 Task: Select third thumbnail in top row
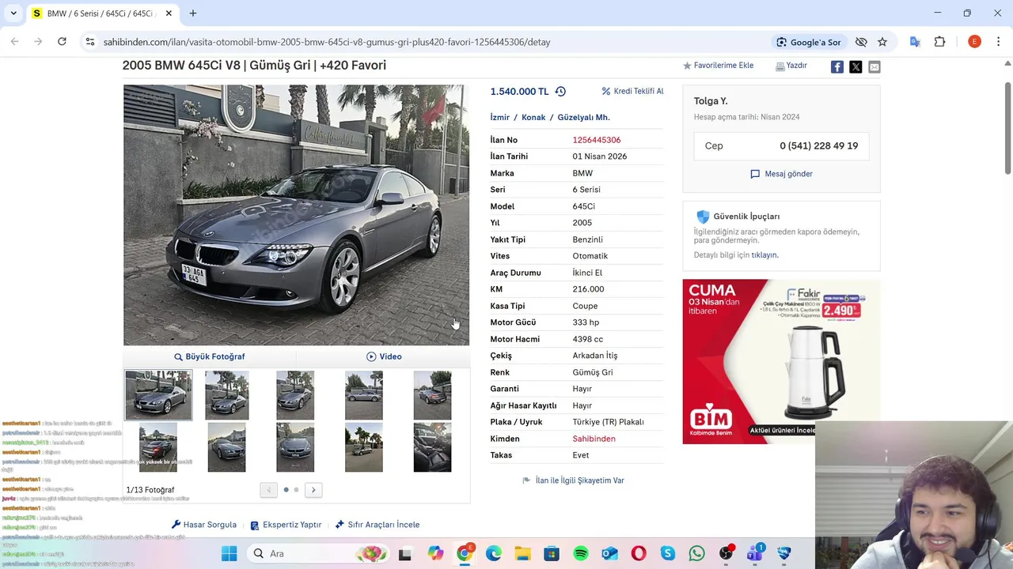point(295,395)
